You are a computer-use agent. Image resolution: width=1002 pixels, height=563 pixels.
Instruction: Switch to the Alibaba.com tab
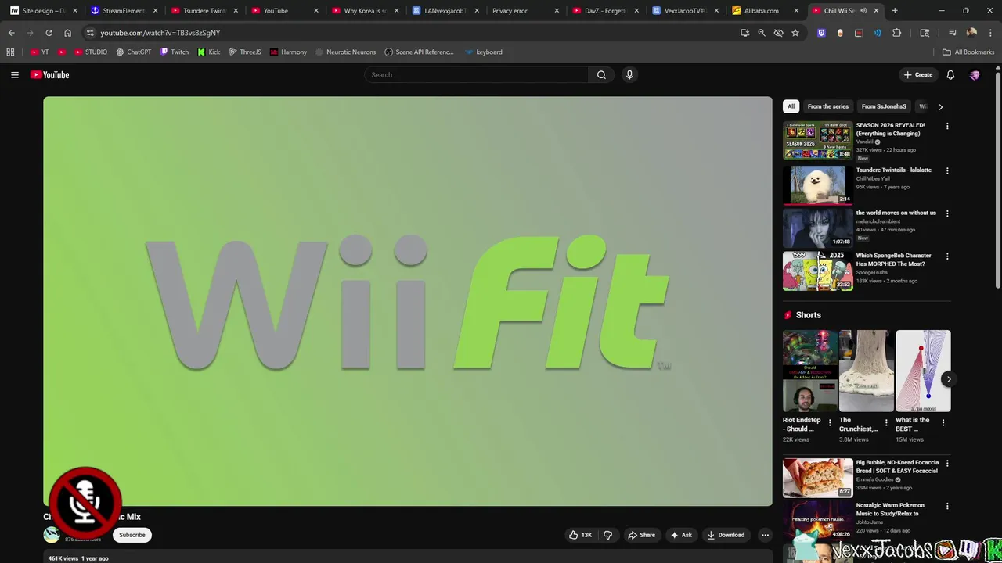(x=764, y=11)
